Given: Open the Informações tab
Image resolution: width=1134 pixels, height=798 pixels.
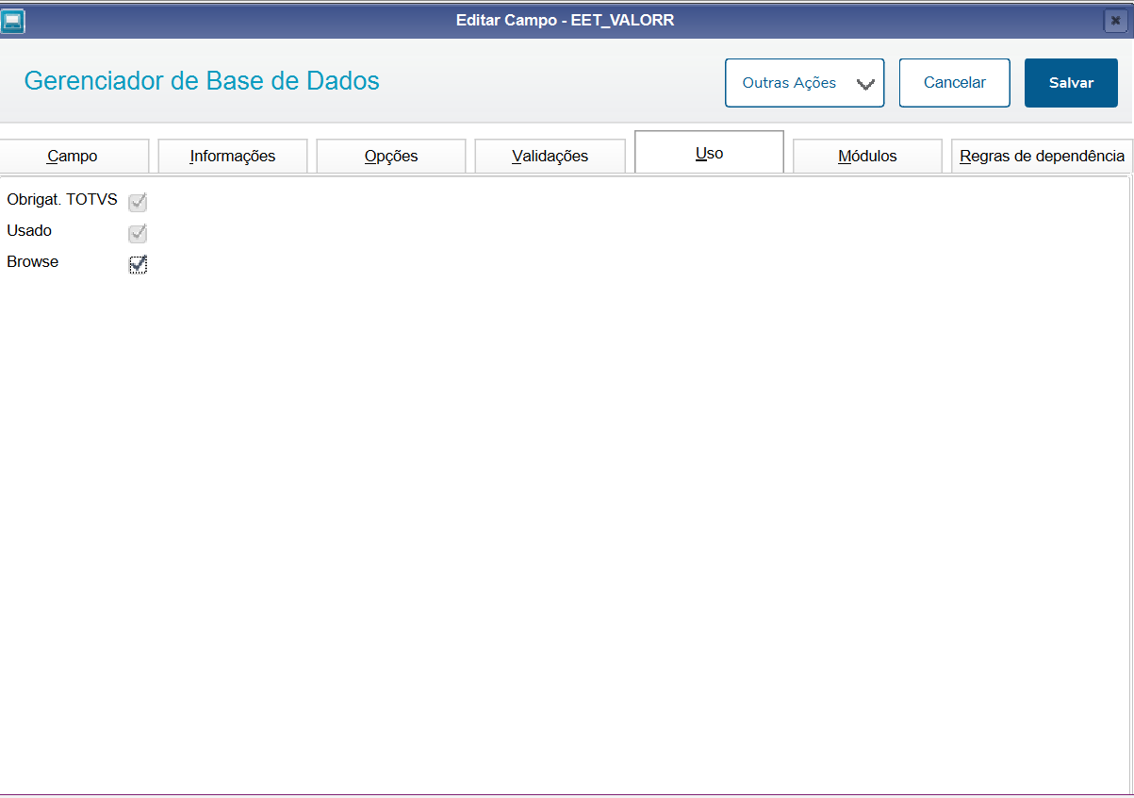Looking at the screenshot, I should click(x=233, y=156).
